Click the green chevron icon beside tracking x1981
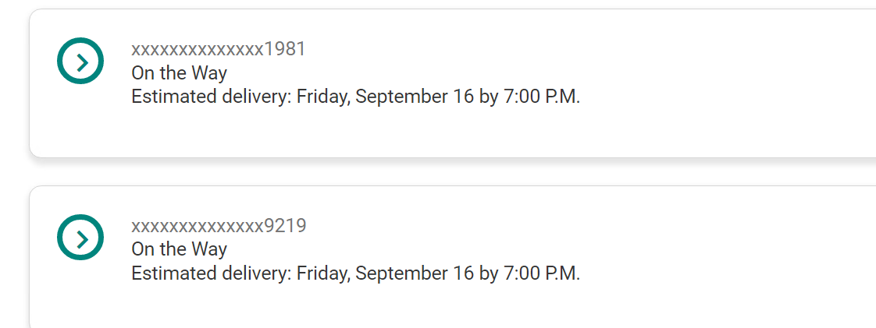The height and width of the screenshot is (328, 876). (x=80, y=61)
